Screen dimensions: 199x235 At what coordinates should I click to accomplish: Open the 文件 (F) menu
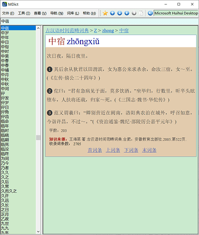click(8, 13)
